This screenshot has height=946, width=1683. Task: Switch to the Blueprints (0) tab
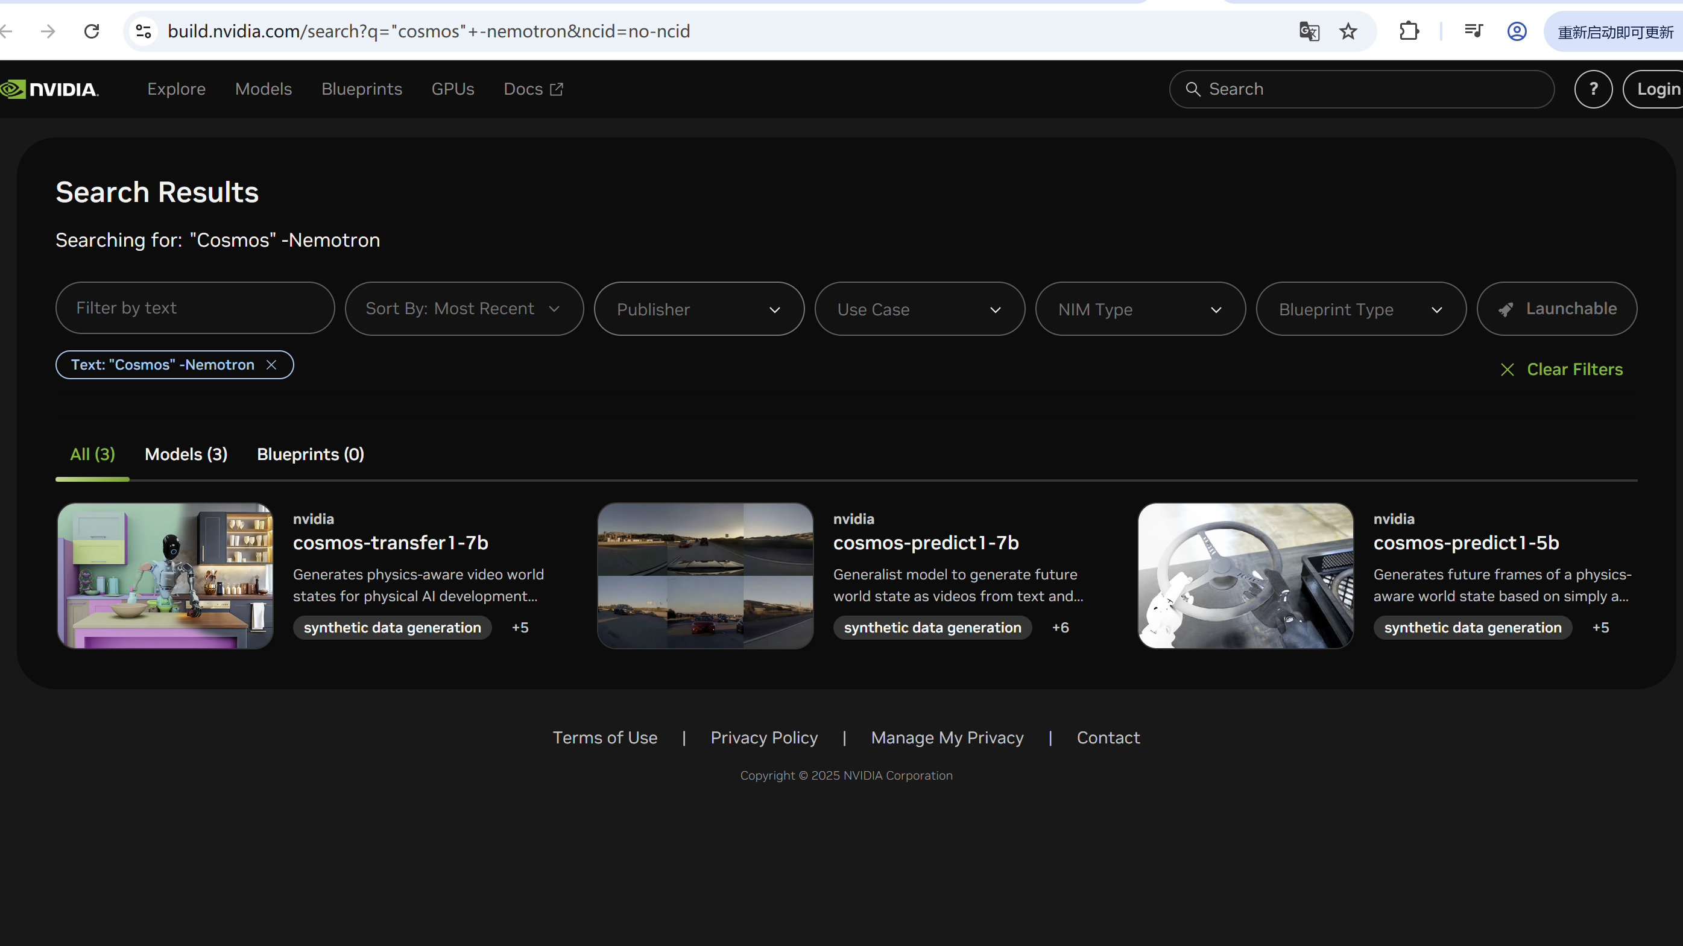311,455
